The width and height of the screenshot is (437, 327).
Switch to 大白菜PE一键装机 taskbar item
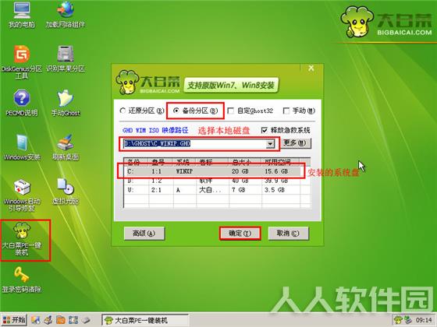tap(144, 320)
